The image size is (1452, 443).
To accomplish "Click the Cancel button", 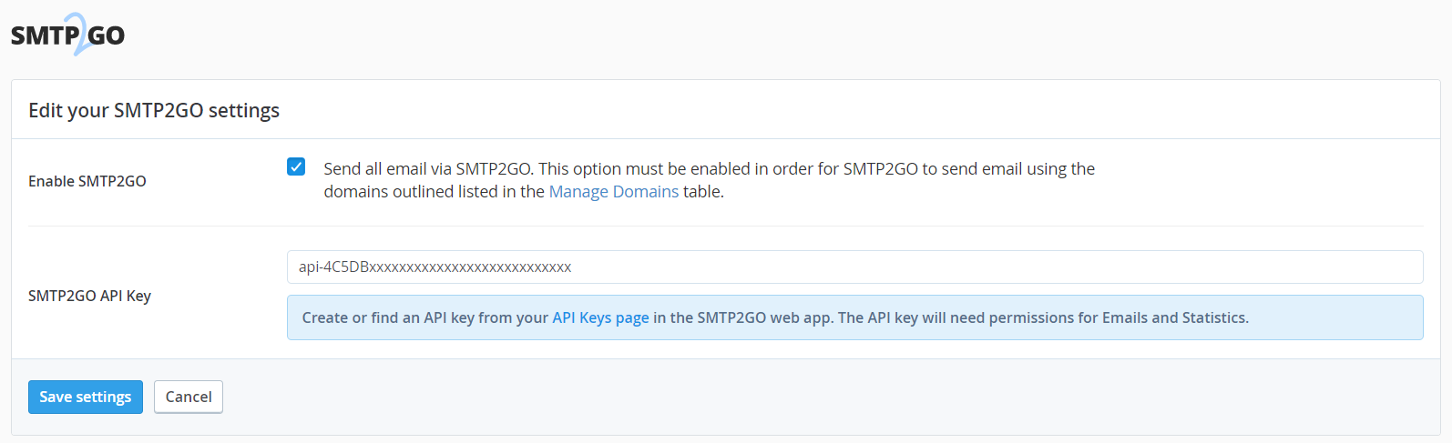I will pyautogui.click(x=189, y=397).
